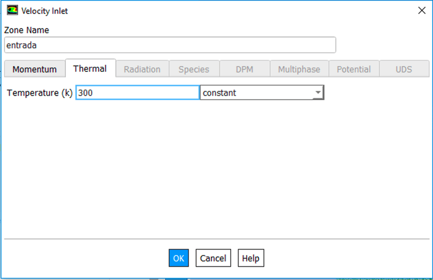
Task: Click the arrow on the constant combo box
Action: coord(318,93)
